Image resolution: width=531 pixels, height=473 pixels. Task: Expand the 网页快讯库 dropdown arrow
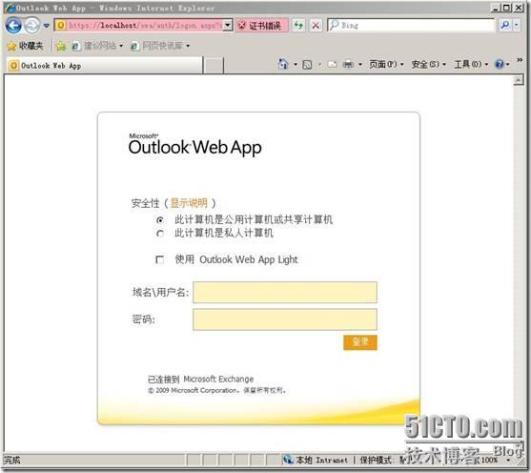pos(188,46)
